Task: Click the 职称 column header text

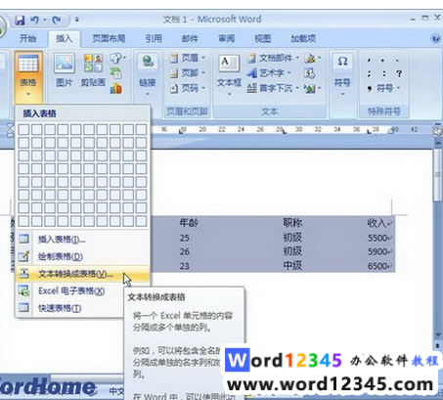Action: [292, 223]
